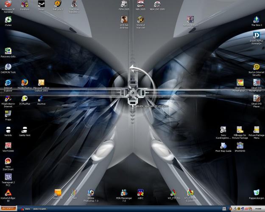
Task: Select the Nero StartSmart icon
Action: click(8, 161)
